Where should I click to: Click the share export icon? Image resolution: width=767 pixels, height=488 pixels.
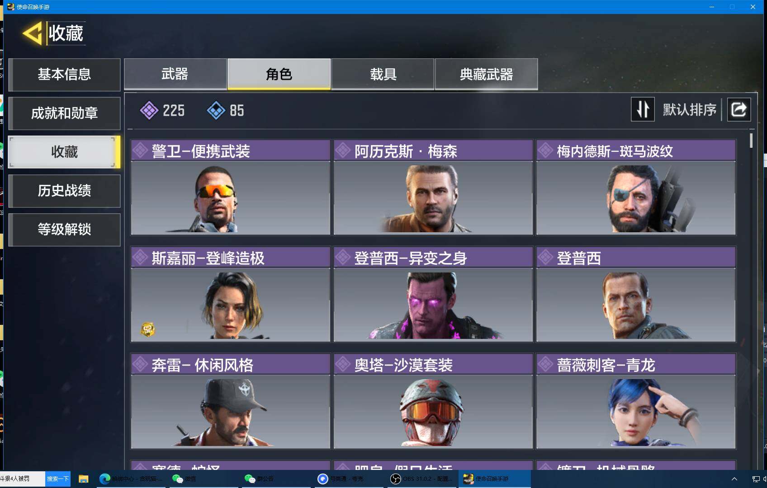tap(739, 109)
